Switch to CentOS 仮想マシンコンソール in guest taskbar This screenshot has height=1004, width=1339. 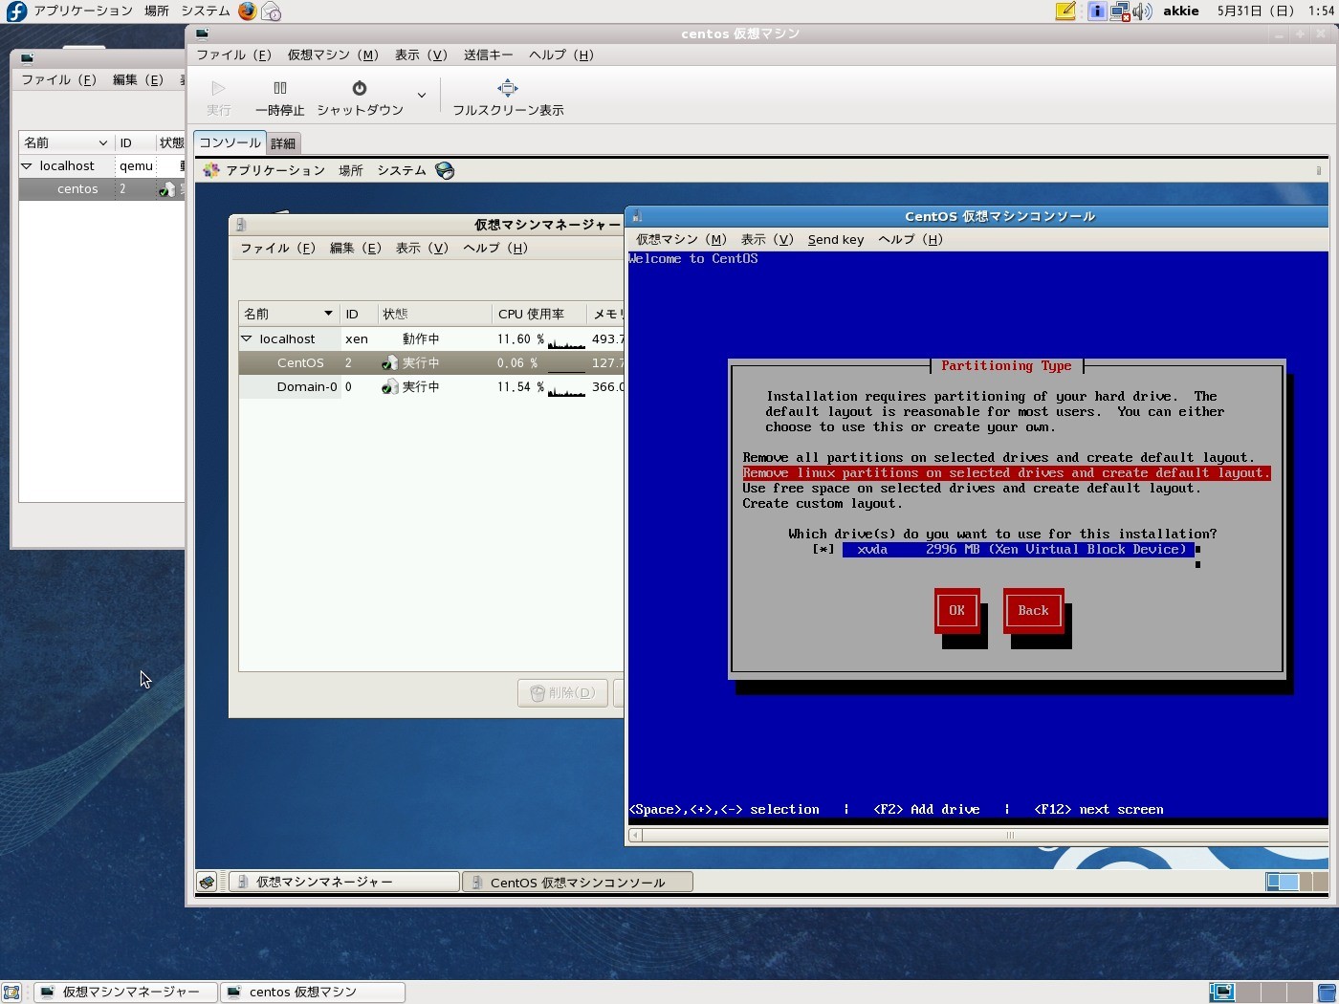[x=578, y=883]
